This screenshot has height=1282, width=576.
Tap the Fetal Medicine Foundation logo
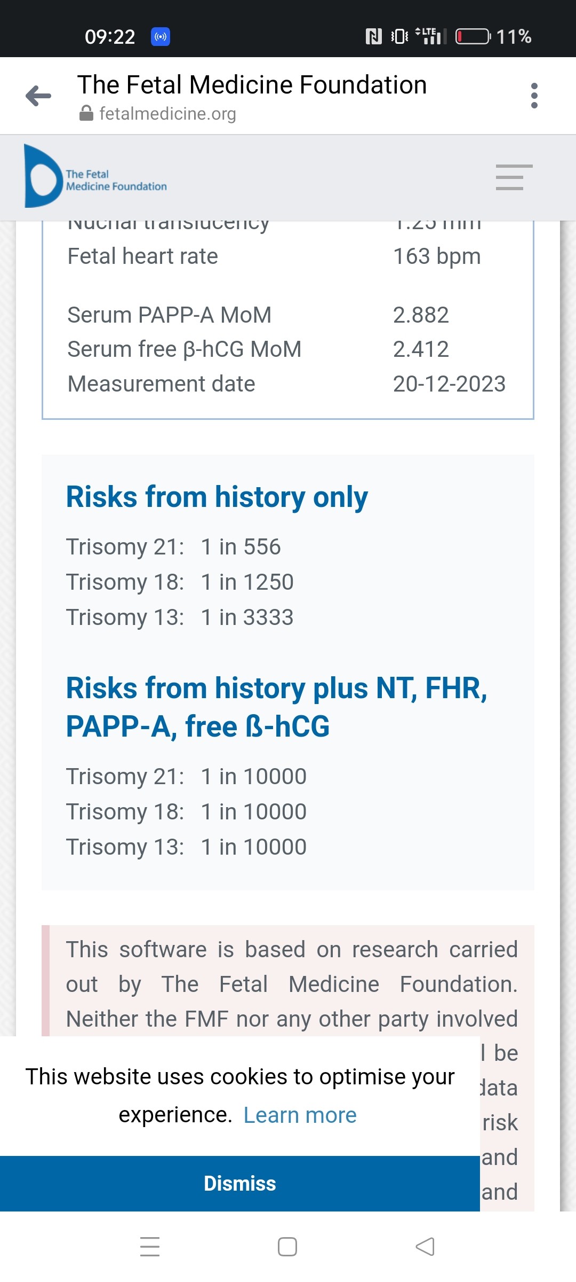pos(96,176)
